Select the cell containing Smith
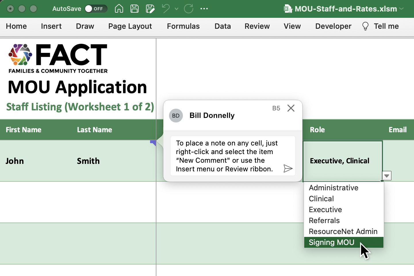414x276 pixels. (x=114, y=161)
